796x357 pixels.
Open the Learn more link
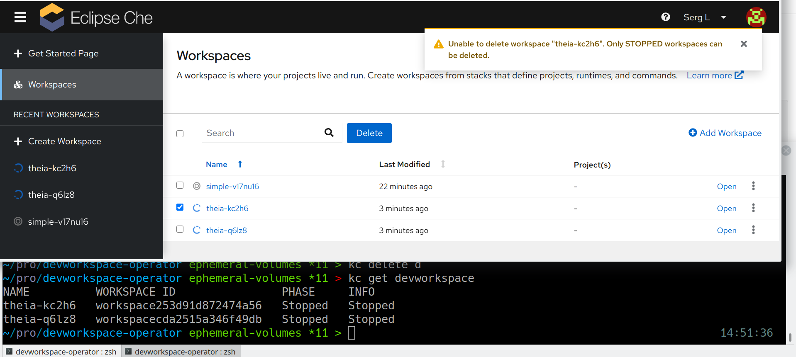pos(715,75)
